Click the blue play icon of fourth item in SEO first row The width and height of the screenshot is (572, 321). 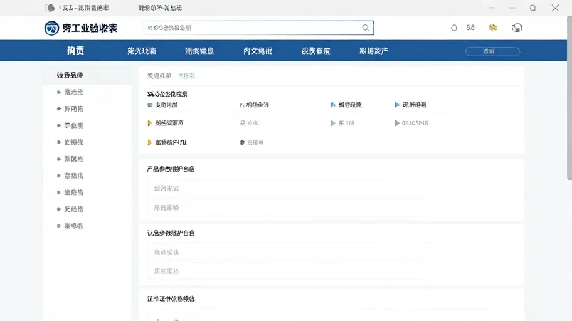point(397,105)
